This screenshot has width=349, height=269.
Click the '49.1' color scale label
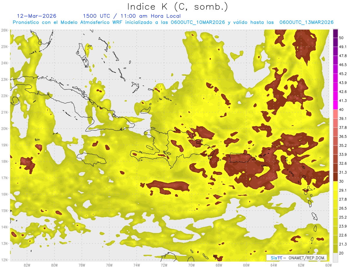click(343, 47)
